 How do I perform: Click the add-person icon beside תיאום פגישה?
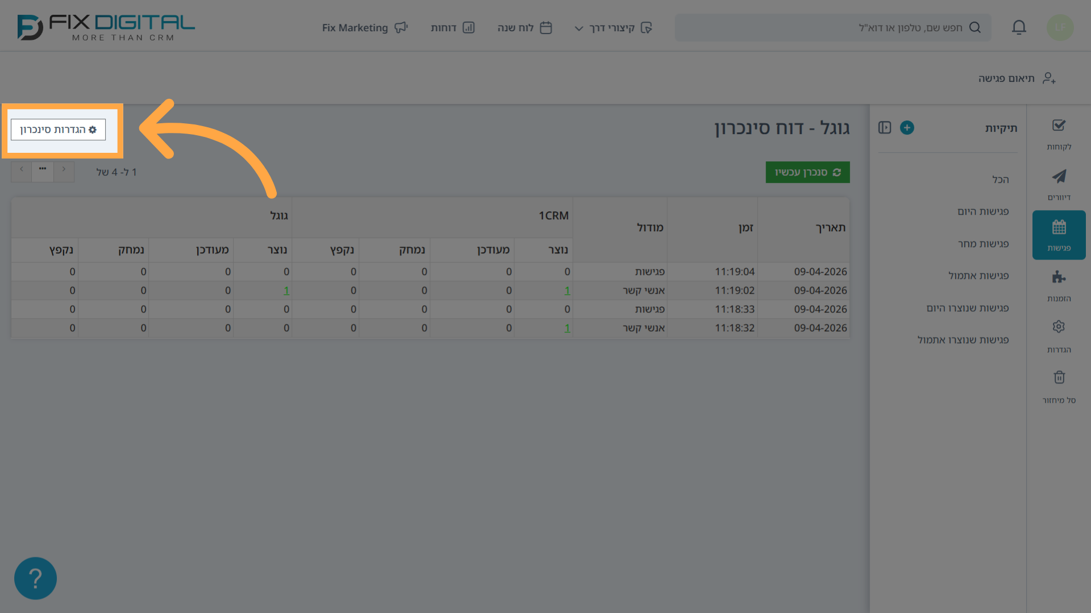tap(1049, 78)
